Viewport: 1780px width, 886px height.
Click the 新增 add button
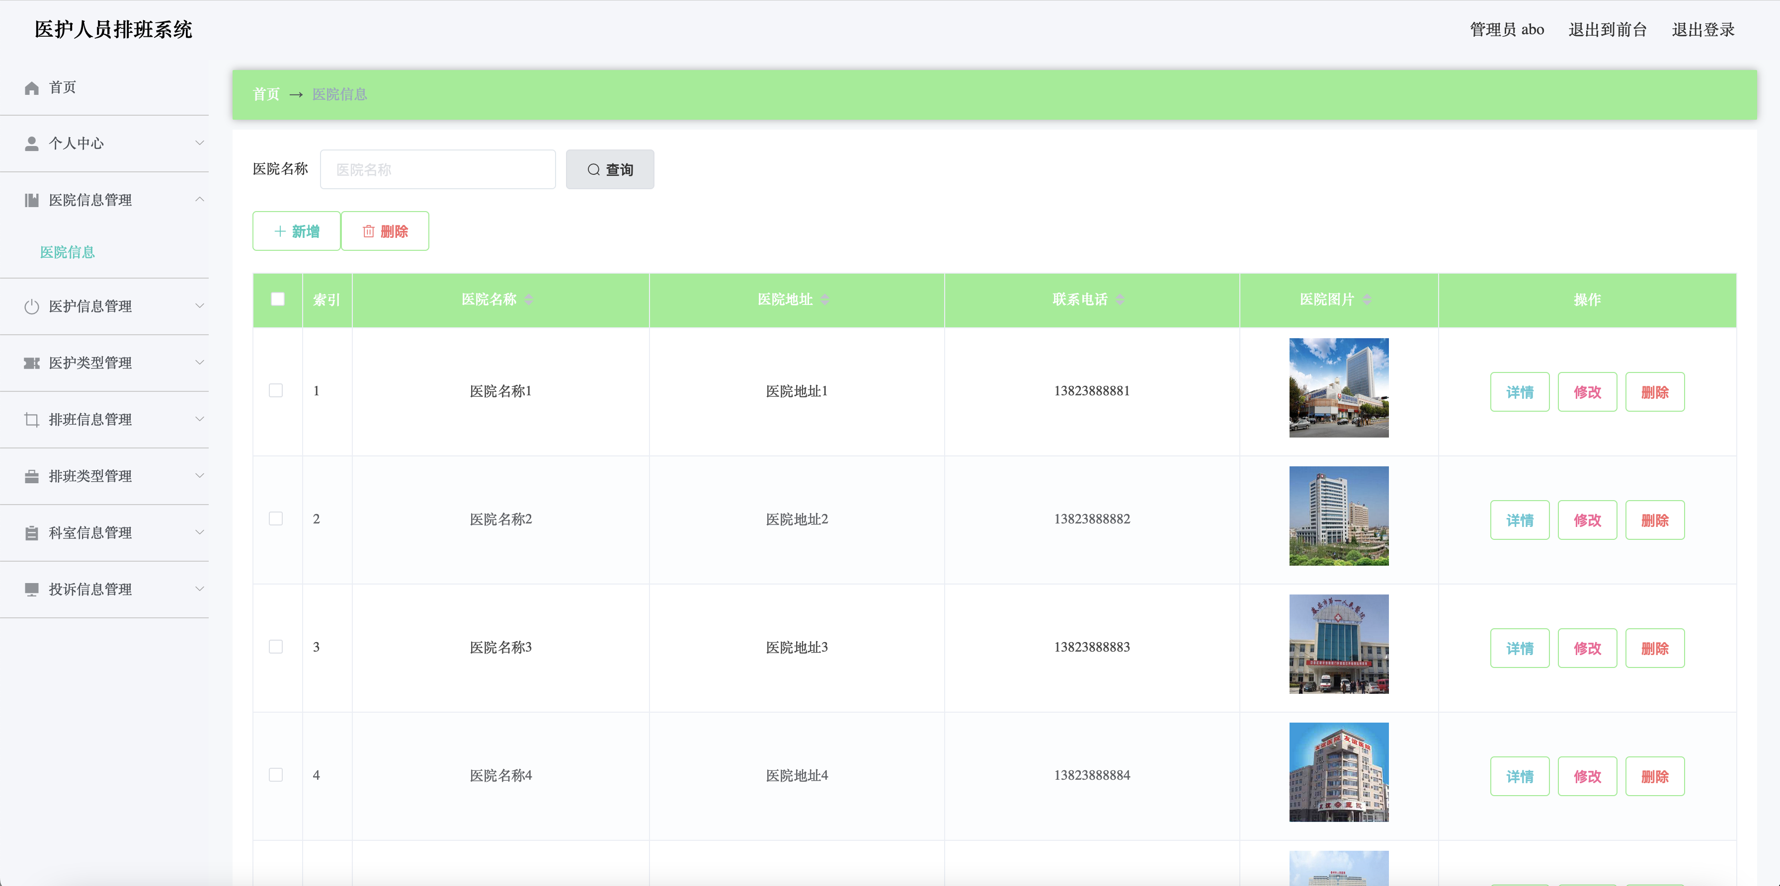point(297,231)
